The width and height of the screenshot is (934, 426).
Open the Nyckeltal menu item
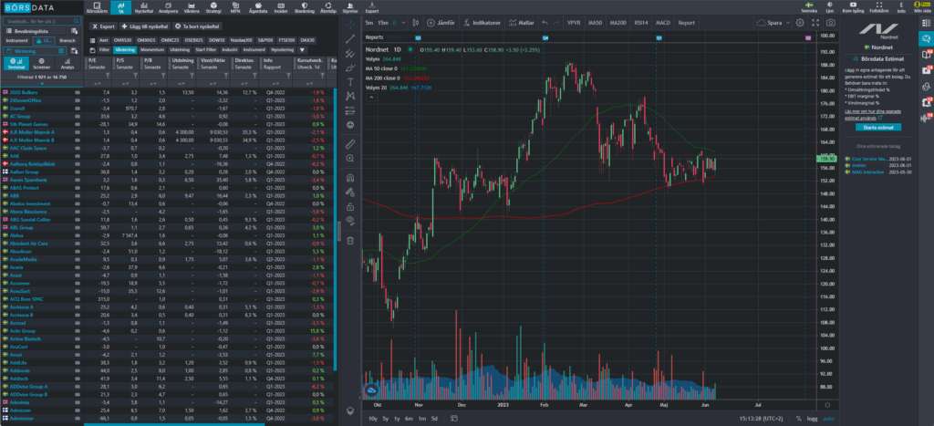(143, 7)
